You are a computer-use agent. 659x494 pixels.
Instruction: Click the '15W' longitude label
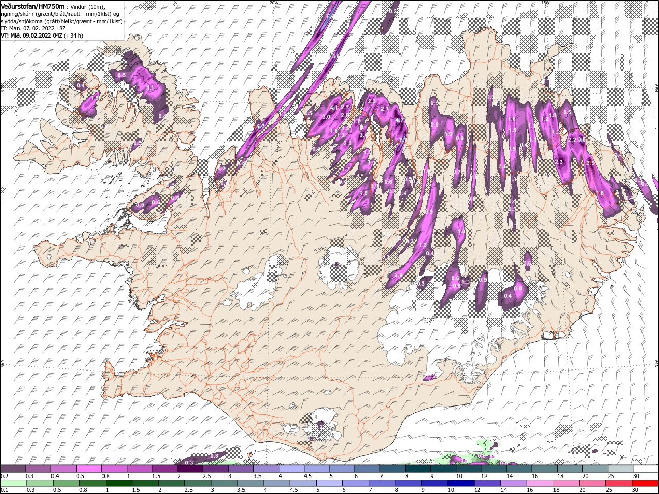click(x=545, y=3)
